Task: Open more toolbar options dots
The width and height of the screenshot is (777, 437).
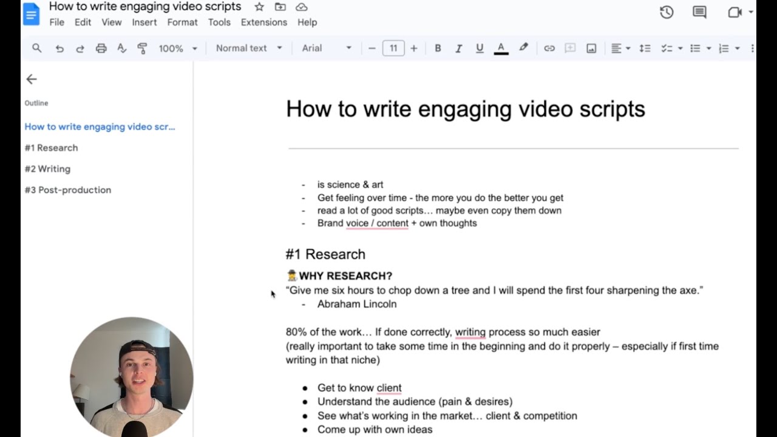Action: (x=753, y=48)
